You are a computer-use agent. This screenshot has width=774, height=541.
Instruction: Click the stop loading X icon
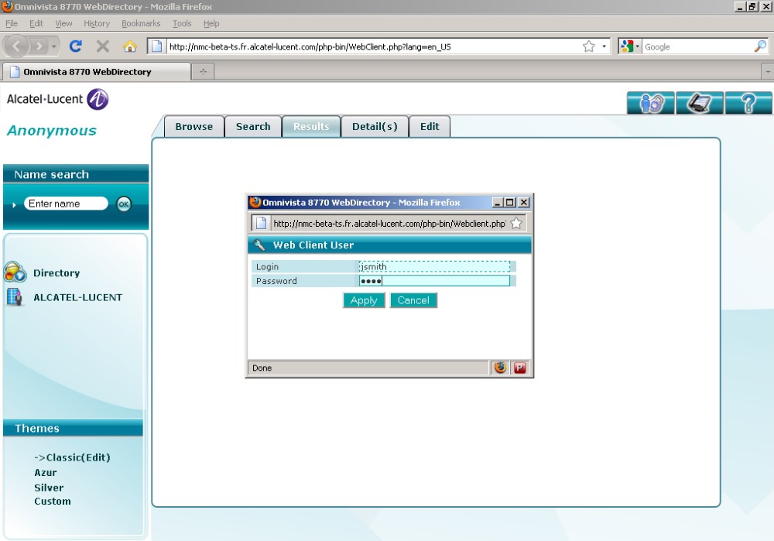[103, 46]
